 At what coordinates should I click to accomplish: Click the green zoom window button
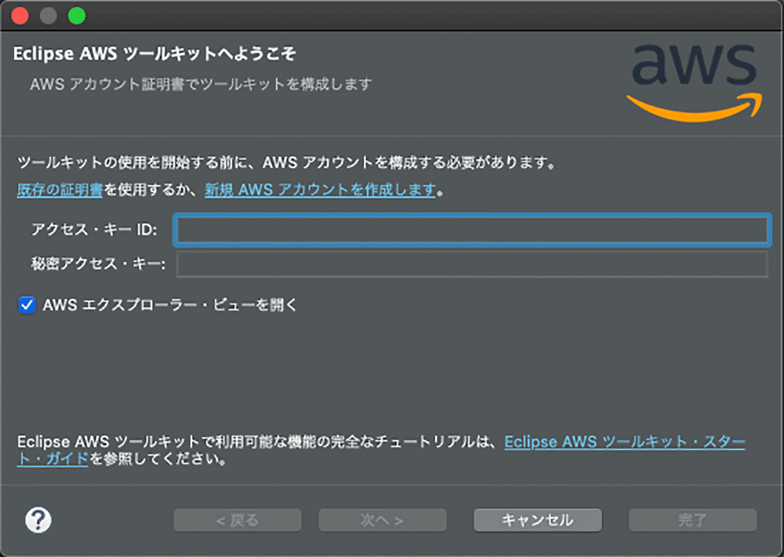pyautogui.click(x=76, y=15)
